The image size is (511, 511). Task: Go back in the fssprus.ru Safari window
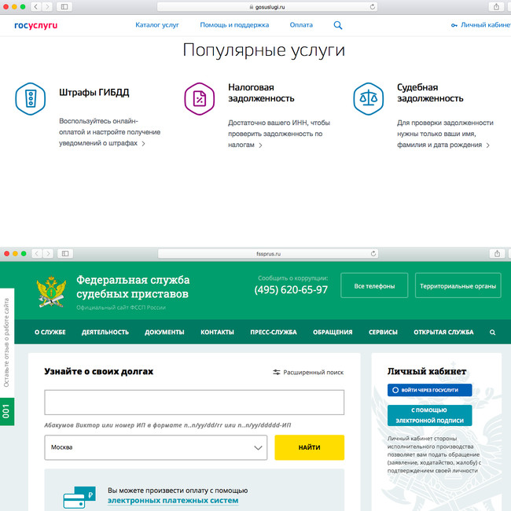coord(36,254)
